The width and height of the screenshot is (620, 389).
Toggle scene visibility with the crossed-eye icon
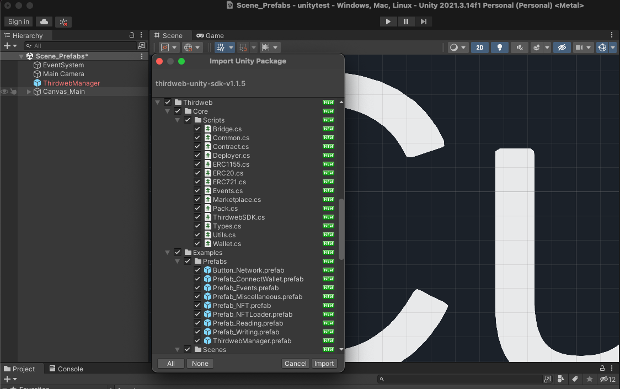[x=562, y=47]
